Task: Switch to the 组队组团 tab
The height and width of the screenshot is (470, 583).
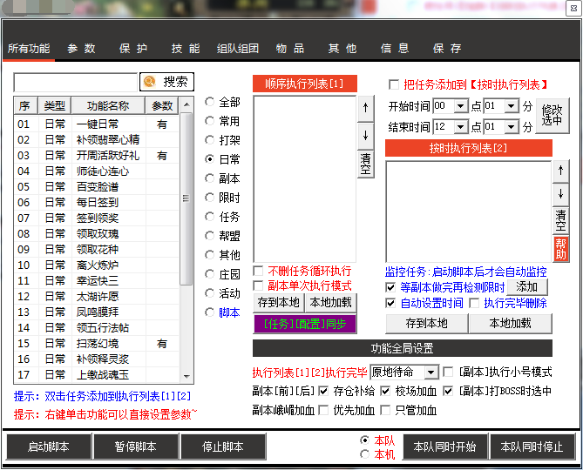Action: coord(238,49)
